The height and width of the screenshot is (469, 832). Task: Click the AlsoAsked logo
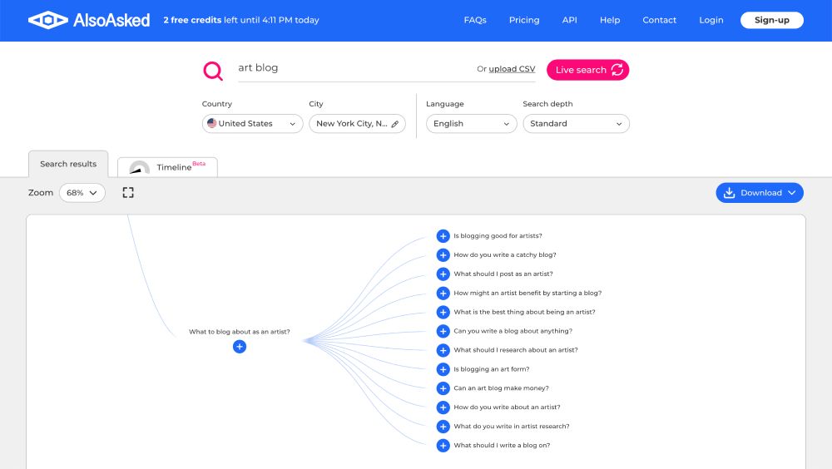coord(89,20)
